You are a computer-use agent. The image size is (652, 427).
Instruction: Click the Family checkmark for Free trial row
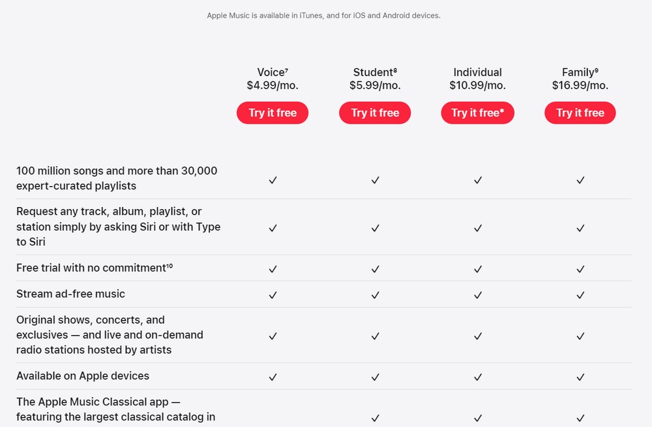[x=580, y=268]
